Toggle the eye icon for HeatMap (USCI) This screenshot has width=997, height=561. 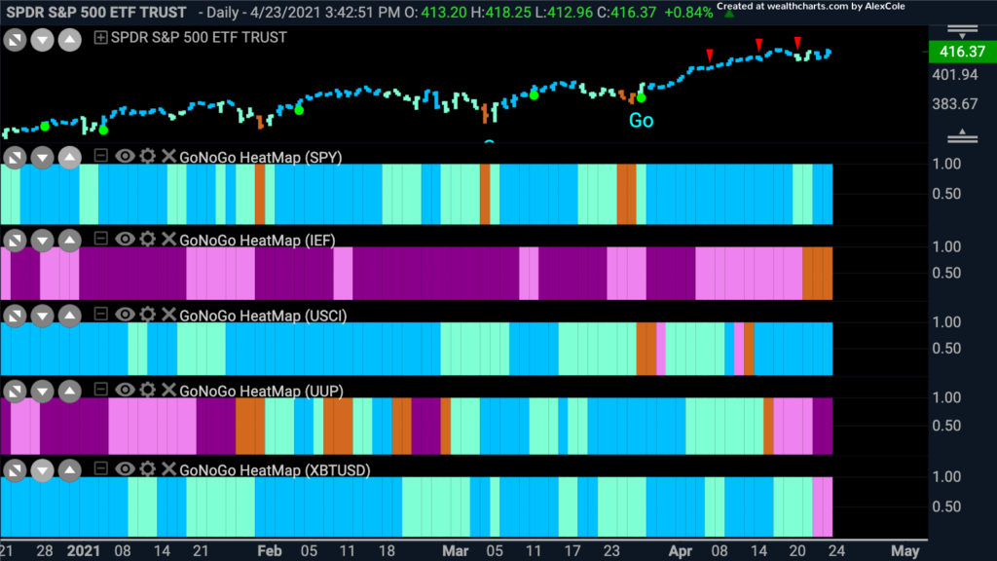(125, 315)
